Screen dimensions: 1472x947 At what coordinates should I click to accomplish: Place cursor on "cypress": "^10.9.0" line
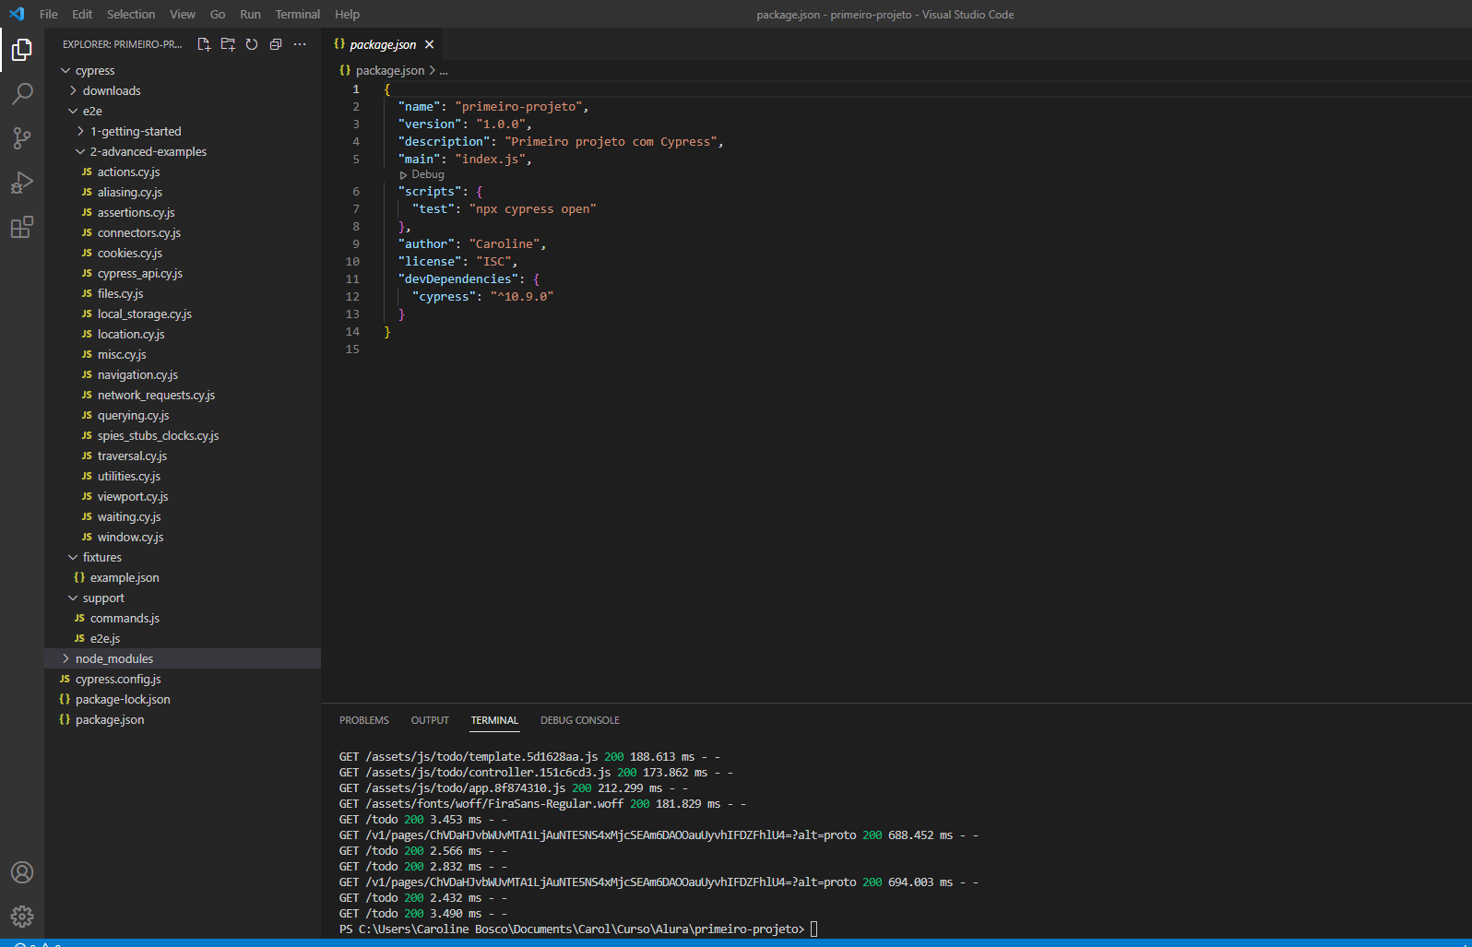pos(483,296)
